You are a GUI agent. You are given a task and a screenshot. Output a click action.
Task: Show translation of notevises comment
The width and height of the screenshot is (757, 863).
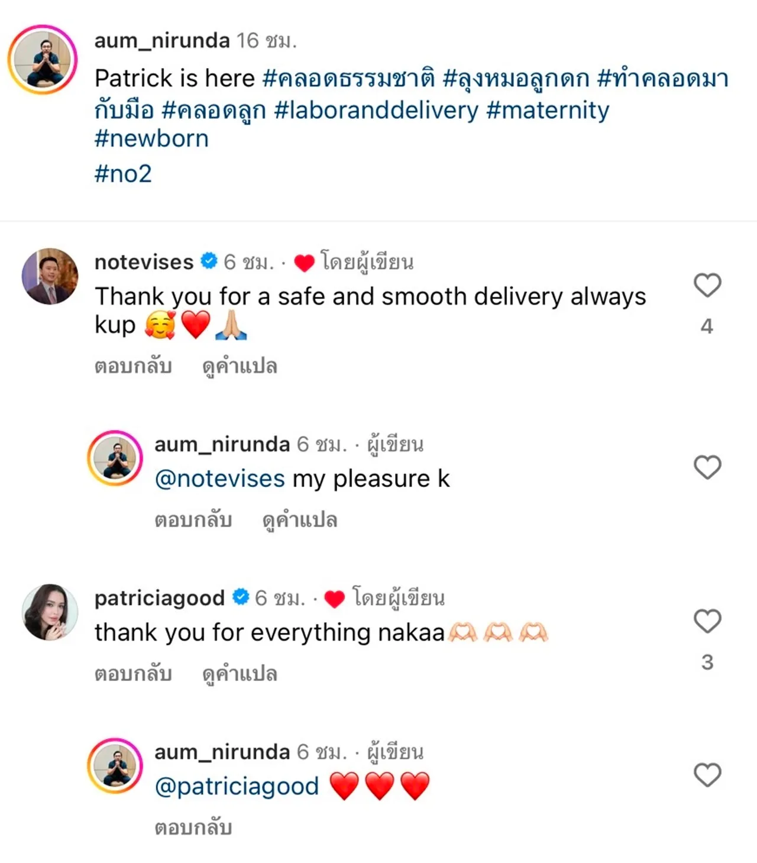pyautogui.click(x=240, y=367)
